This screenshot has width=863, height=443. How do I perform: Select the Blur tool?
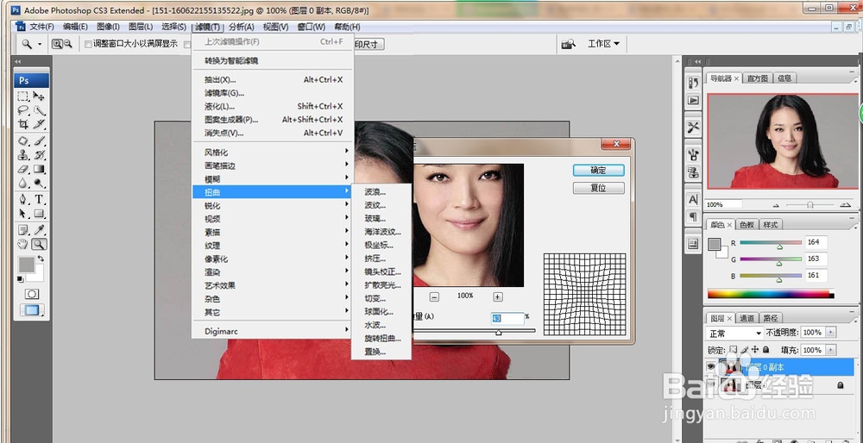(x=23, y=183)
